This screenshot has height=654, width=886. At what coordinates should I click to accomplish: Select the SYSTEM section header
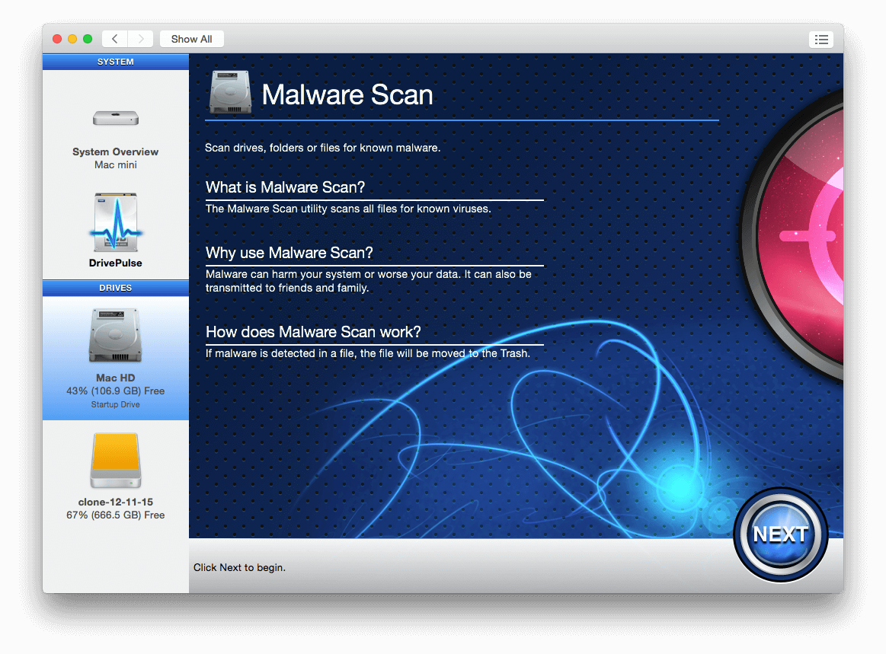click(x=115, y=62)
